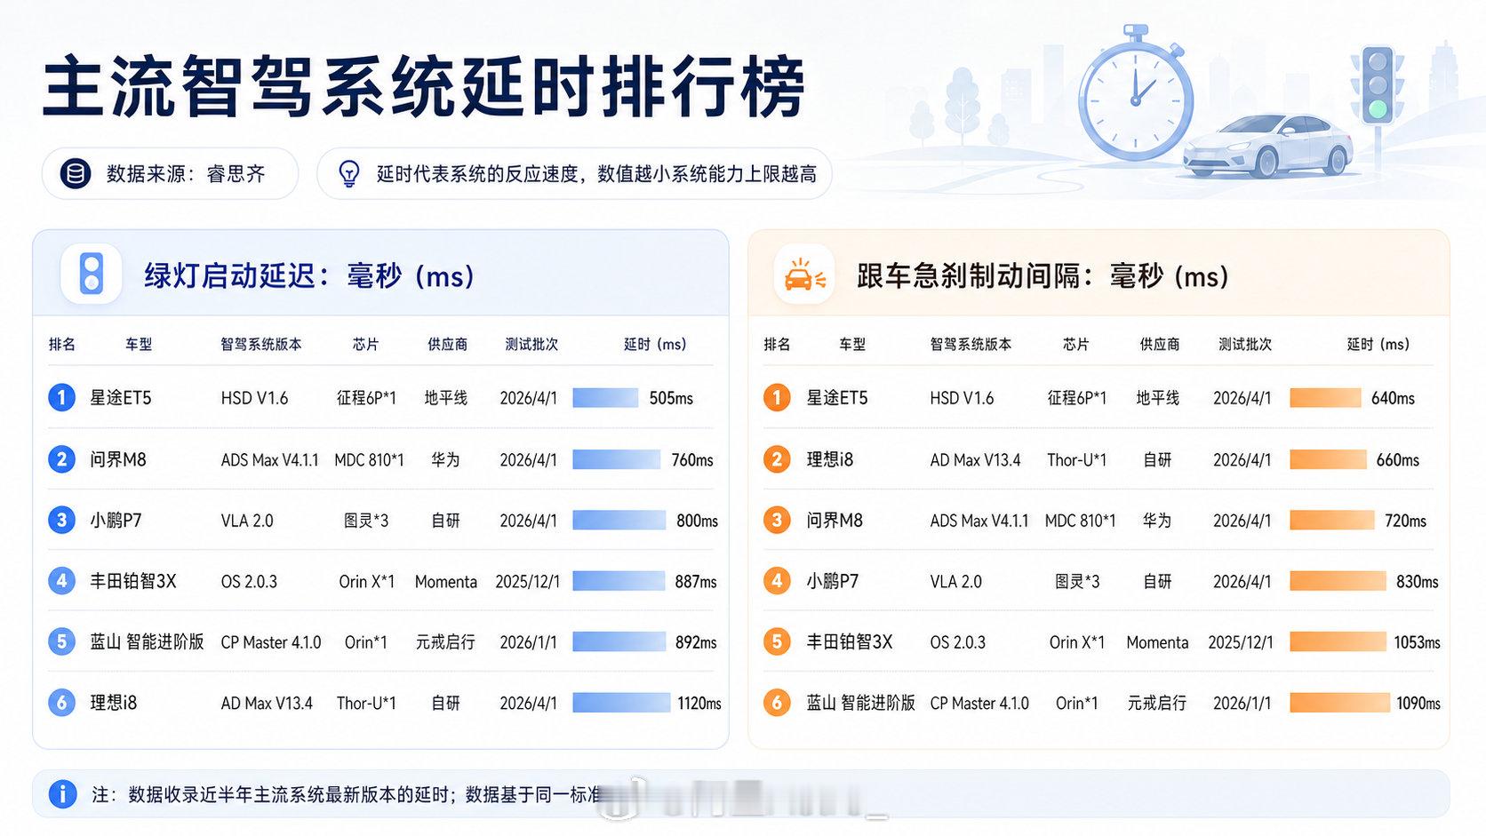1486x836 pixels.
Task: Click 芯片 header in the braking table
Action: (1075, 344)
